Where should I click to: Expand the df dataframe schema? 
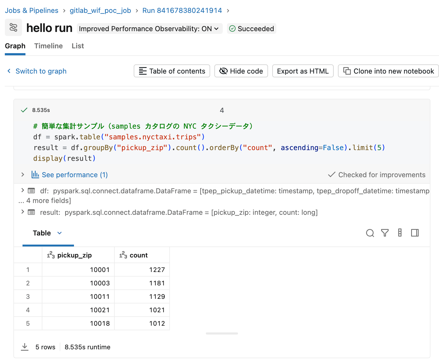tap(23, 190)
